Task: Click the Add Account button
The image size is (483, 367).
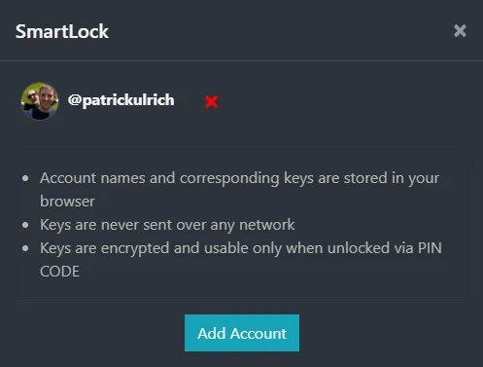Action: (x=242, y=333)
